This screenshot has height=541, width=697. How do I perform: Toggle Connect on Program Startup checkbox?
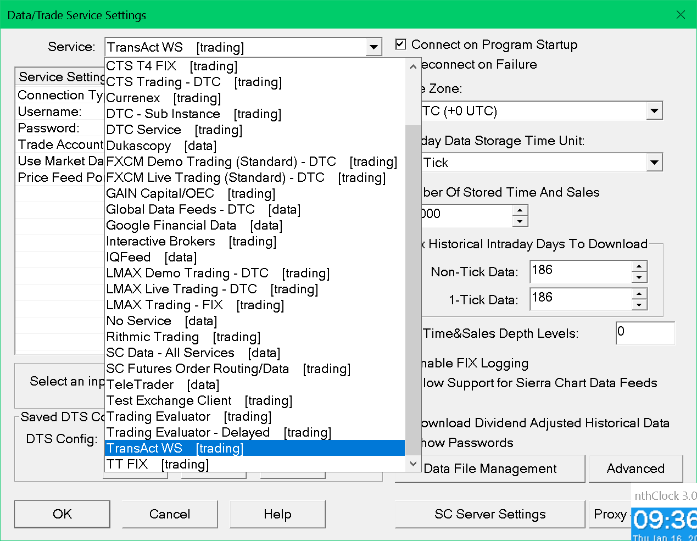tap(401, 44)
